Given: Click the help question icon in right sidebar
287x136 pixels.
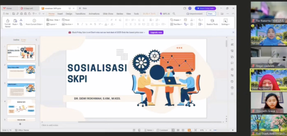Looking at the screenshot, I should tap(232, 88).
